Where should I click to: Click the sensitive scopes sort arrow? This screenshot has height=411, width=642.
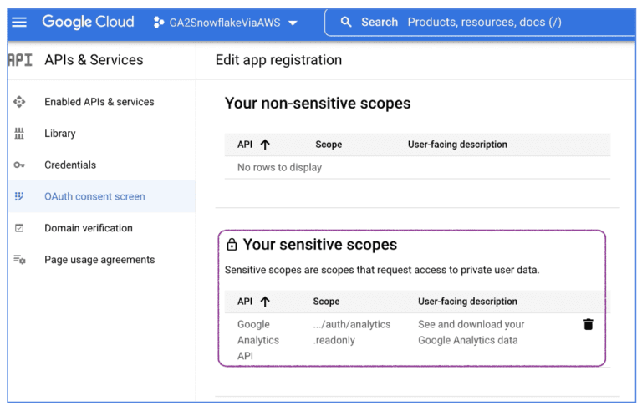coord(265,302)
